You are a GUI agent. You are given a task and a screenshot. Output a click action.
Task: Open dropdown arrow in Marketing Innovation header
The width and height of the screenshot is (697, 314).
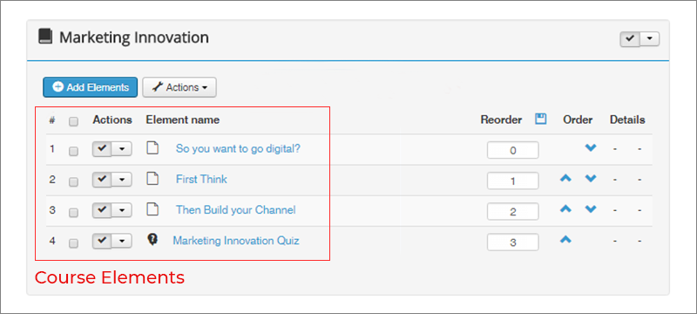coord(649,39)
